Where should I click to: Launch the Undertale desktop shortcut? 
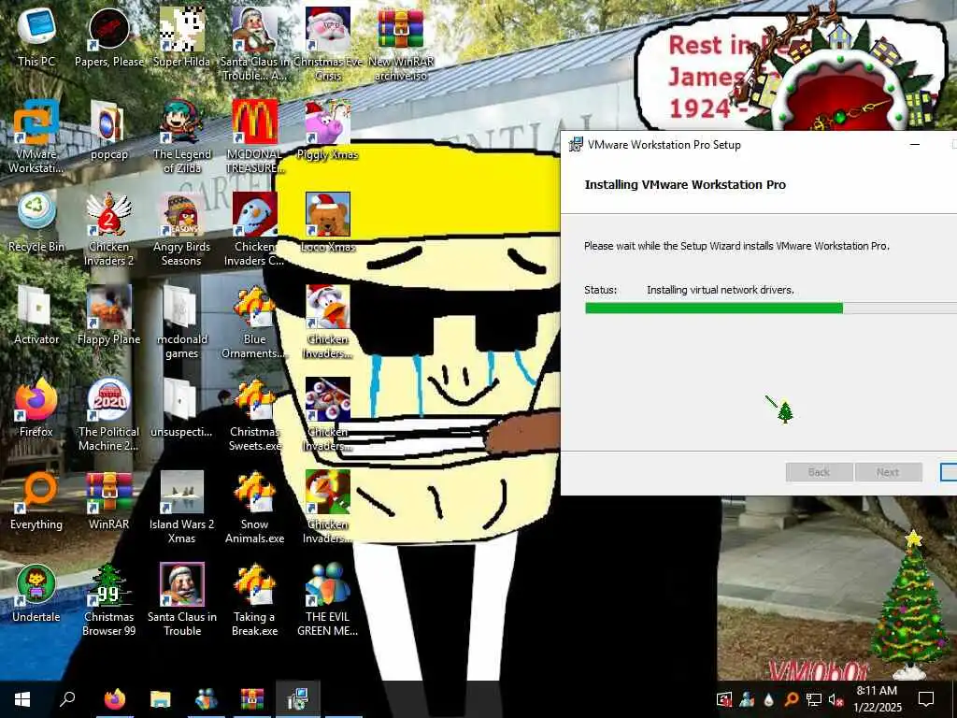coord(36,593)
